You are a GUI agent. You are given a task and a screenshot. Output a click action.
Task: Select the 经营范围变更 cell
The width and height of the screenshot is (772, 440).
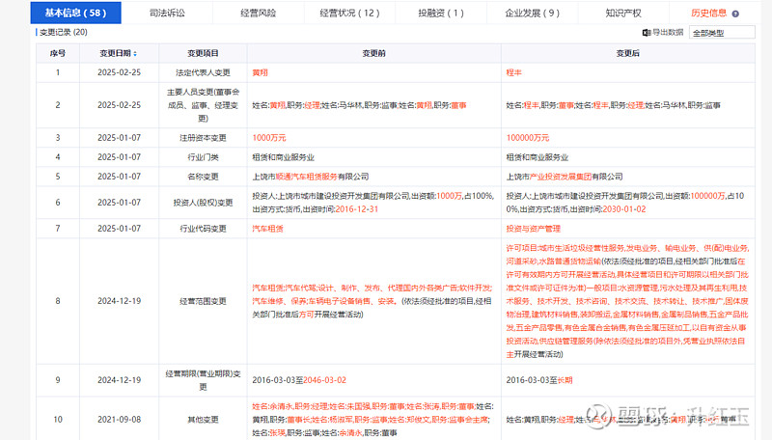coord(203,301)
